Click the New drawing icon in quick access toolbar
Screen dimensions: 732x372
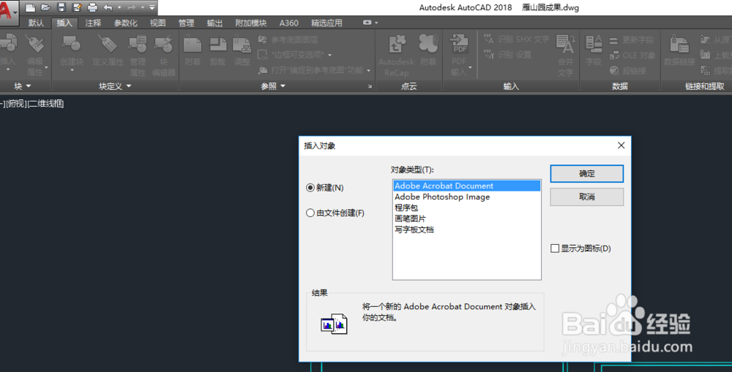pos(30,7)
